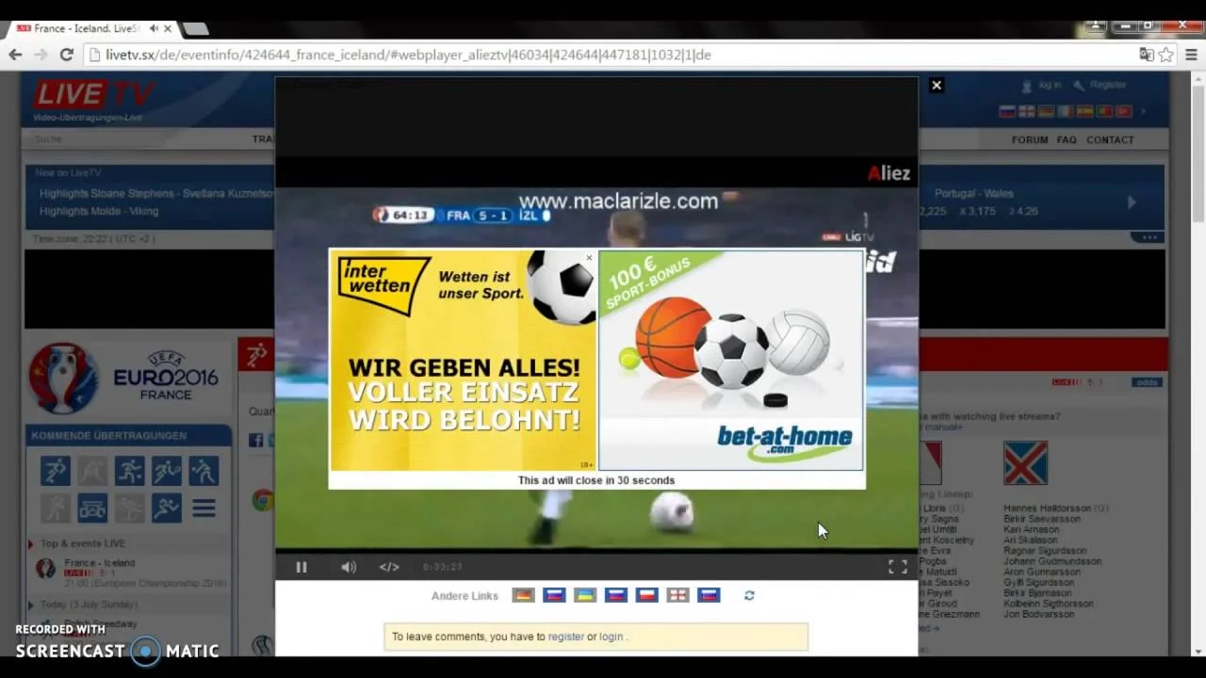
Task: Switch site language to Portuguese flag
Action: pyautogui.click(x=1104, y=111)
